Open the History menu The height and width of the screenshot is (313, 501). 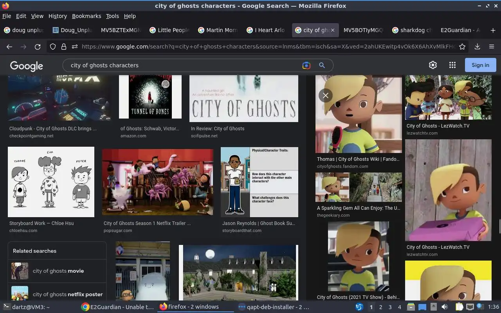pyautogui.click(x=58, y=16)
